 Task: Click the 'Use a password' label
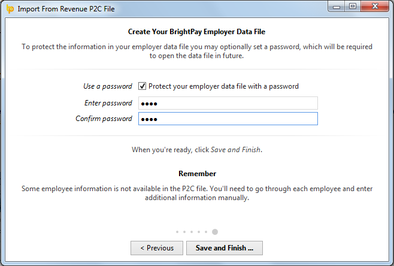pos(108,86)
